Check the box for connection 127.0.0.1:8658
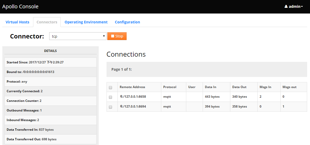The width and height of the screenshot is (310, 145). (x=110, y=97)
